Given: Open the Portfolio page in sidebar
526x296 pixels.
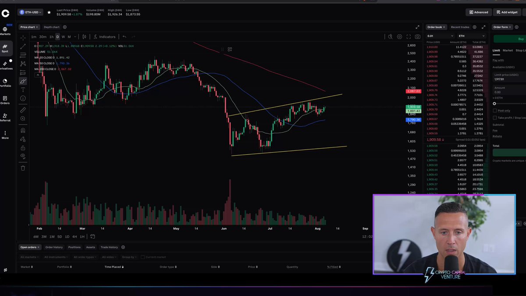Looking at the screenshot, I should (x=5, y=83).
